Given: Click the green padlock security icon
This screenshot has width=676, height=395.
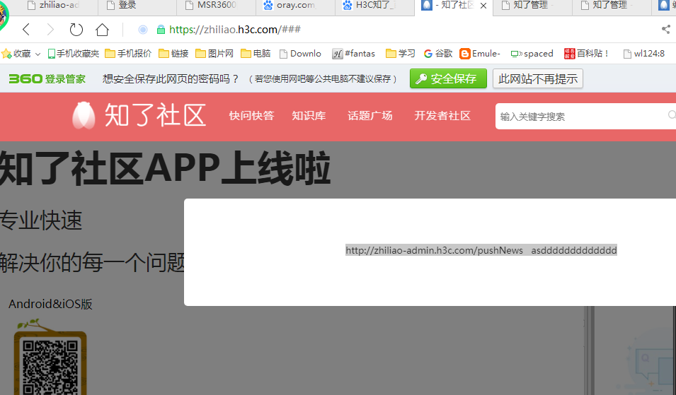Looking at the screenshot, I should point(161,29).
